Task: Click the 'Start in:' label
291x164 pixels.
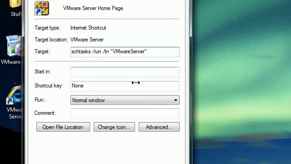Action: coord(43,72)
